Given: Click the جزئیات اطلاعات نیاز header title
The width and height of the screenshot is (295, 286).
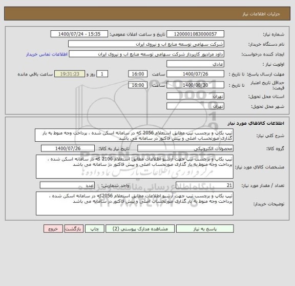Looking at the screenshot, I should point(261,14).
